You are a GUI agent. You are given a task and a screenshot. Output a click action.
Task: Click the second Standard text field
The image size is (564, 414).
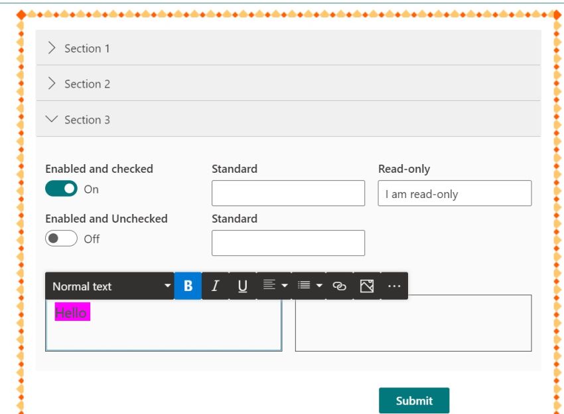point(288,242)
